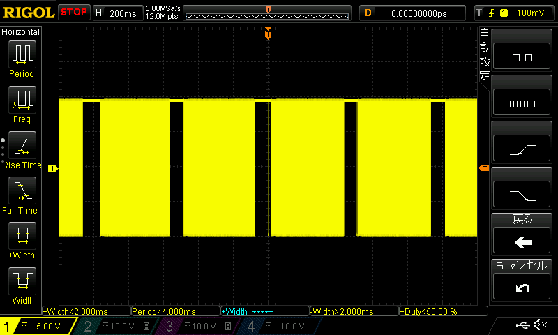The width and height of the screenshot is (558, 335).
Task: Click the 5.00MSa/s sample rate readout
Action: (x=163, y=8)
